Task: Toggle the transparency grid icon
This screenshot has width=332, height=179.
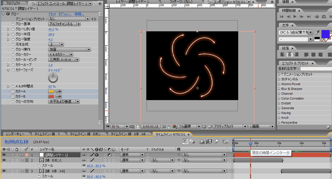Action: [x=210, y=127]
